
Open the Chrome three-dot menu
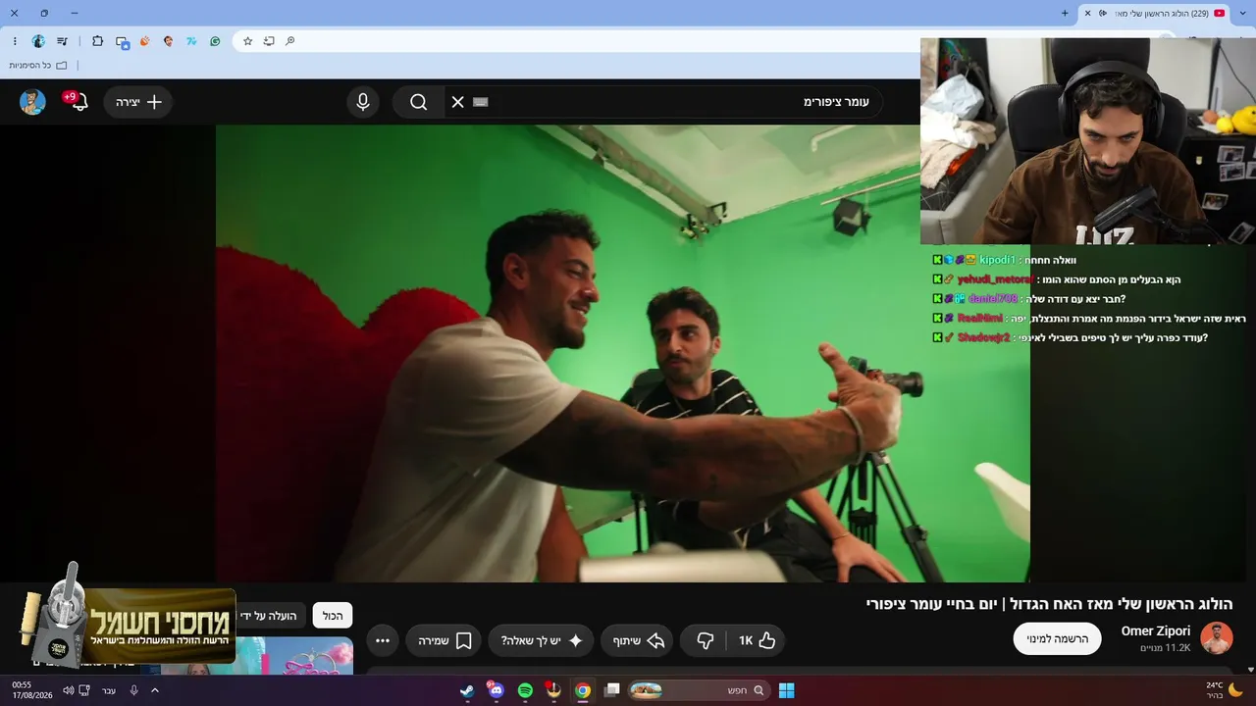tap(15, 41)
